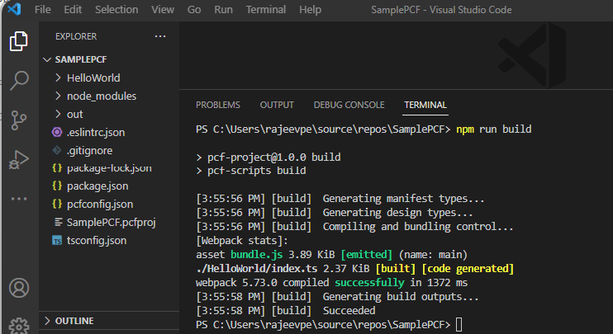Expand the HelloWorld folder
This screenshot has height=334, width=613.
93,78
